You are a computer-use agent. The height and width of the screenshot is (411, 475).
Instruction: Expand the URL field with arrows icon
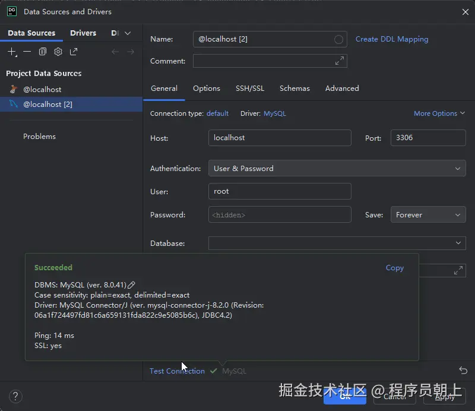[x=458, y=270]
